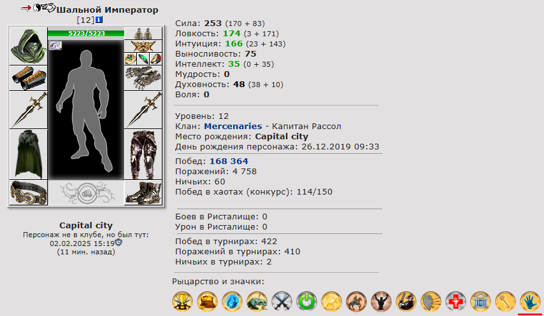The height and width of the screenshot is (316, 544).
Task: Click the blue hand badge
Action: (531, 301)
